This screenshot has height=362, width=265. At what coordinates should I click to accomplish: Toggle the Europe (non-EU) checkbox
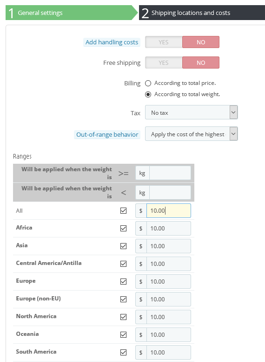coord(124,299)
